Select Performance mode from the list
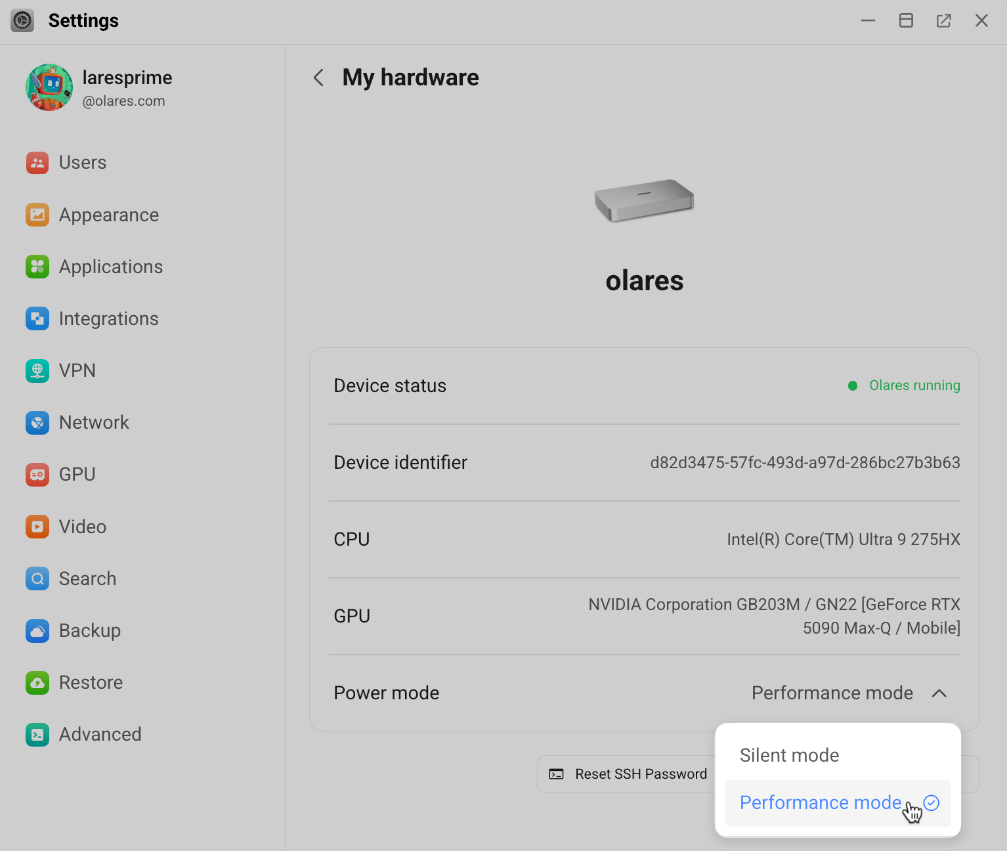Viewport: 1007px width, 851px height. pyautogui.click(x=819, y=802)
